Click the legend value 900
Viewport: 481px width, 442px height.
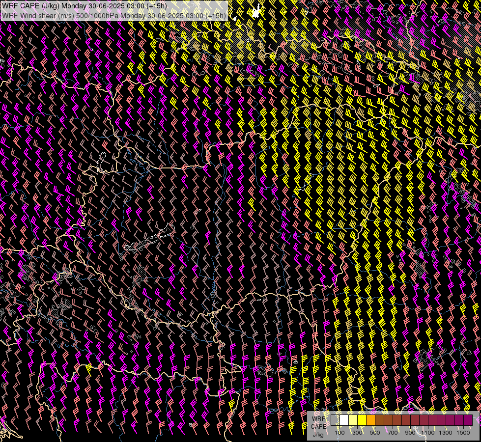(x=410, y=433)
